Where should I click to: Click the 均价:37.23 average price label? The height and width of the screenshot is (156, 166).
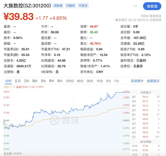click(x=9, y=87)
